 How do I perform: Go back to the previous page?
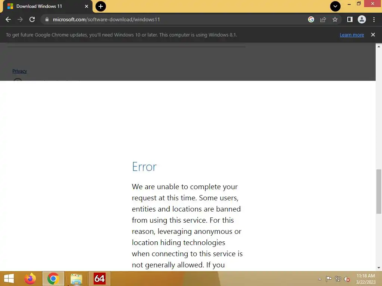tap(8, 19)
